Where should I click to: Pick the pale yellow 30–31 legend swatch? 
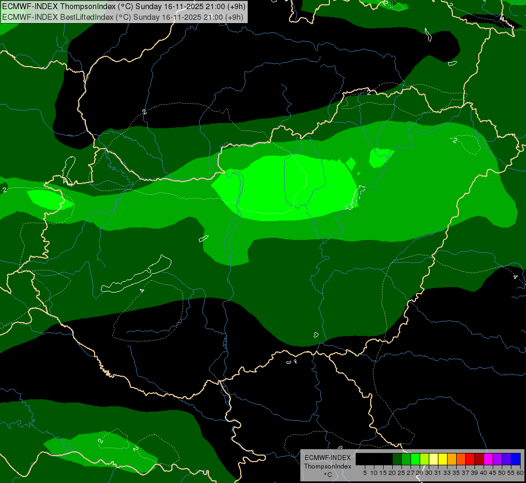434,459
